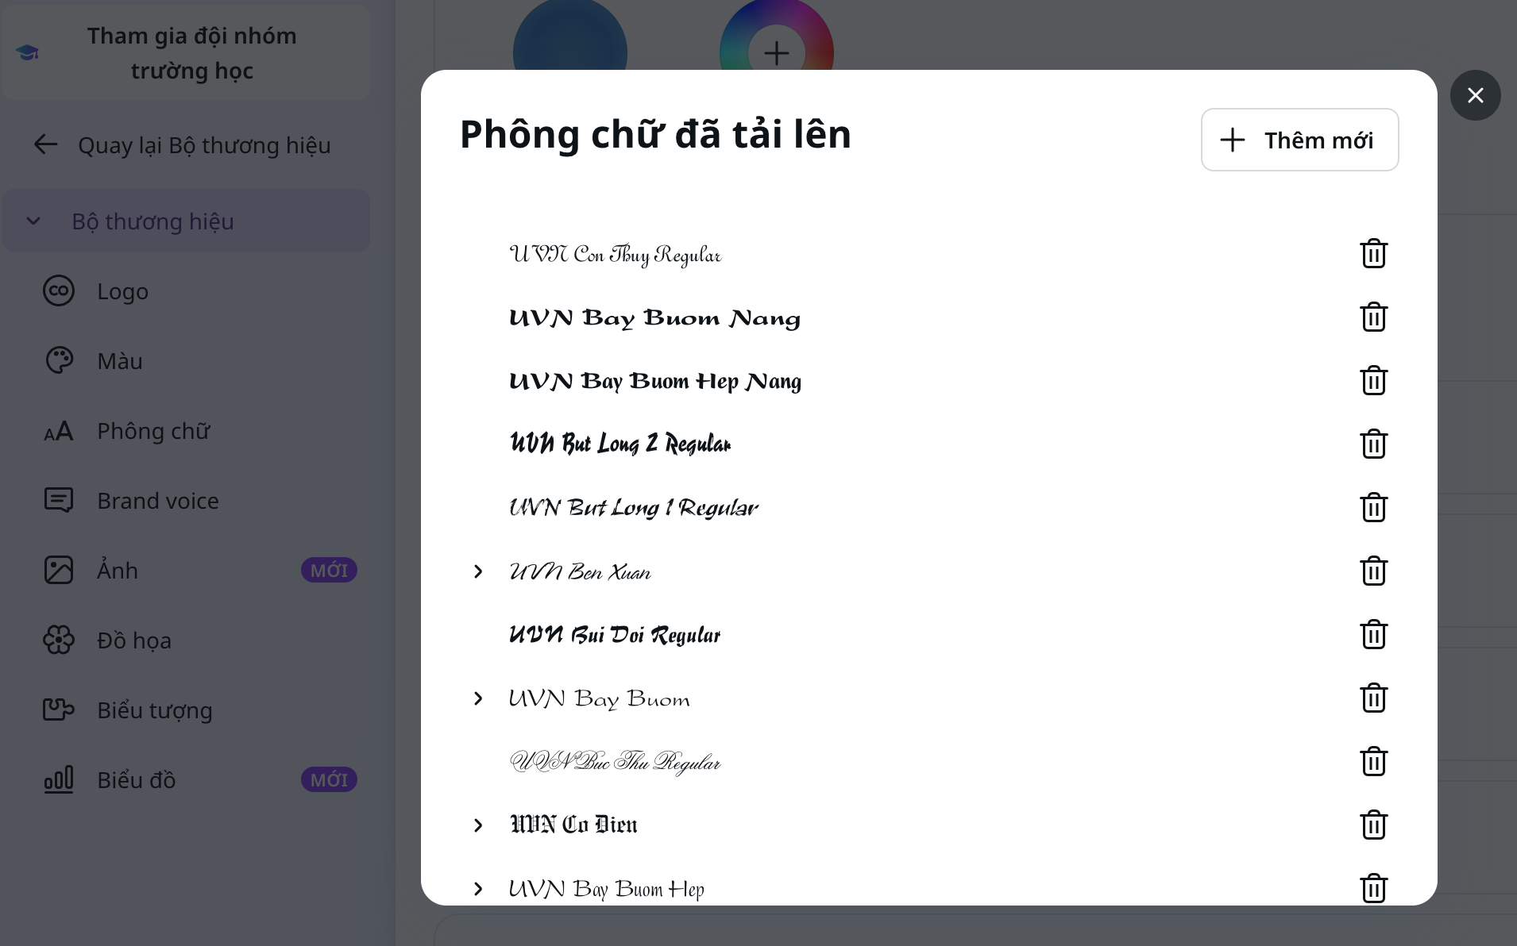The height and width of the screenshot is (946, 1517).
Task: Expand the UVN Bay Buom family
Action: click(x=477, y=698)
